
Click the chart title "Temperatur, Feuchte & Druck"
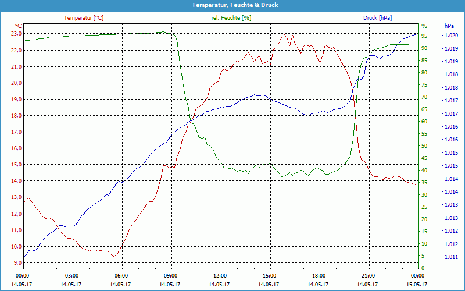pyautogui.click(x=235, y=5)
